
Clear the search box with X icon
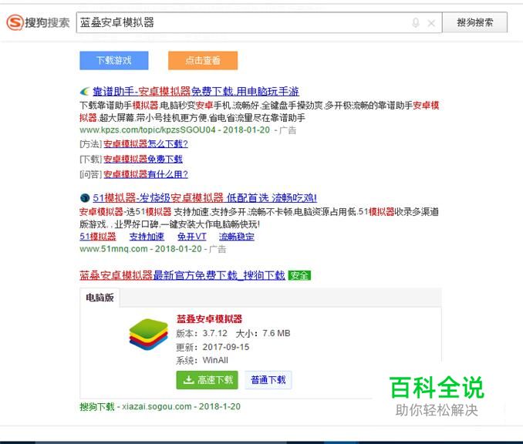[431, 23]
